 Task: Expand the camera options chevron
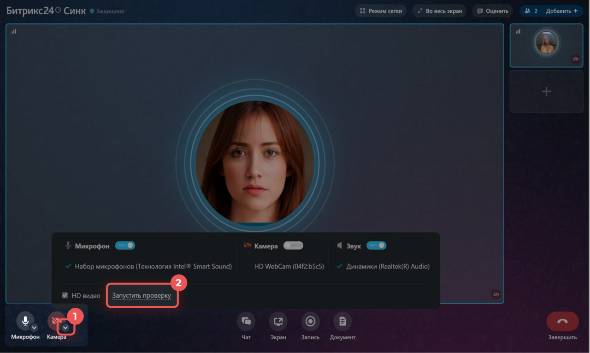[x=65, y=328]
